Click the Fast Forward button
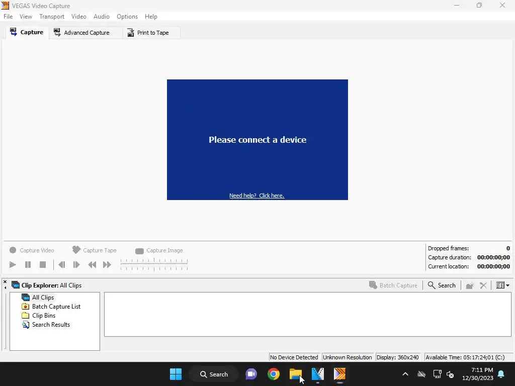This screenshot has height=386, width=515. [x=107, y=264]
